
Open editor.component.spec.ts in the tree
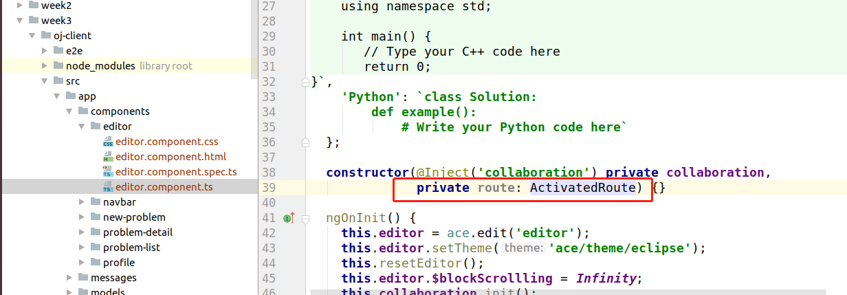click(x=176, y=172)
